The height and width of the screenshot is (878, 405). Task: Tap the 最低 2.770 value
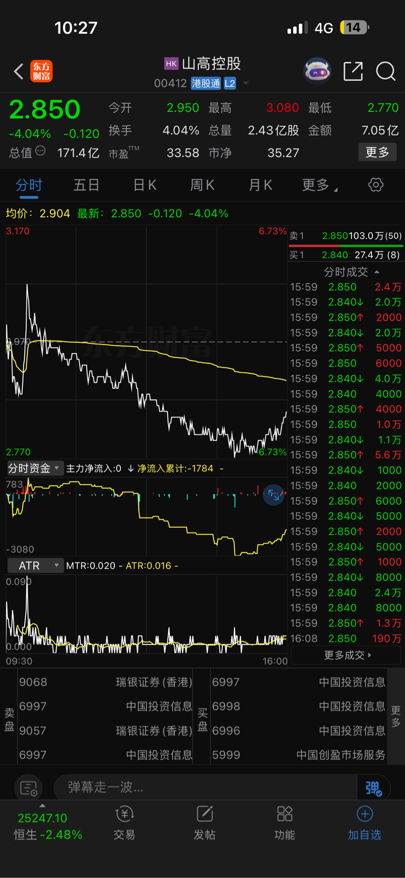[383, 108]
